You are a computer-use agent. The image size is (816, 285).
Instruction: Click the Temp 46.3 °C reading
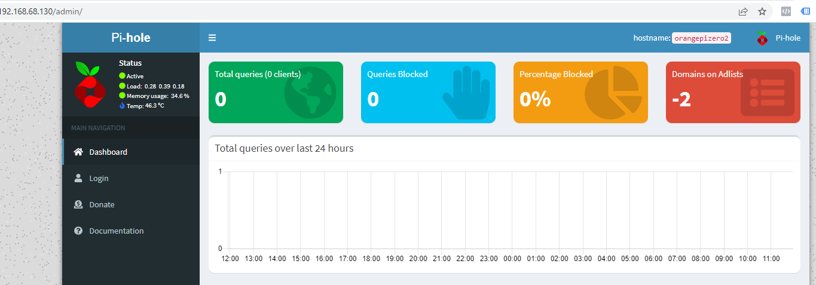tap(145, 105)
